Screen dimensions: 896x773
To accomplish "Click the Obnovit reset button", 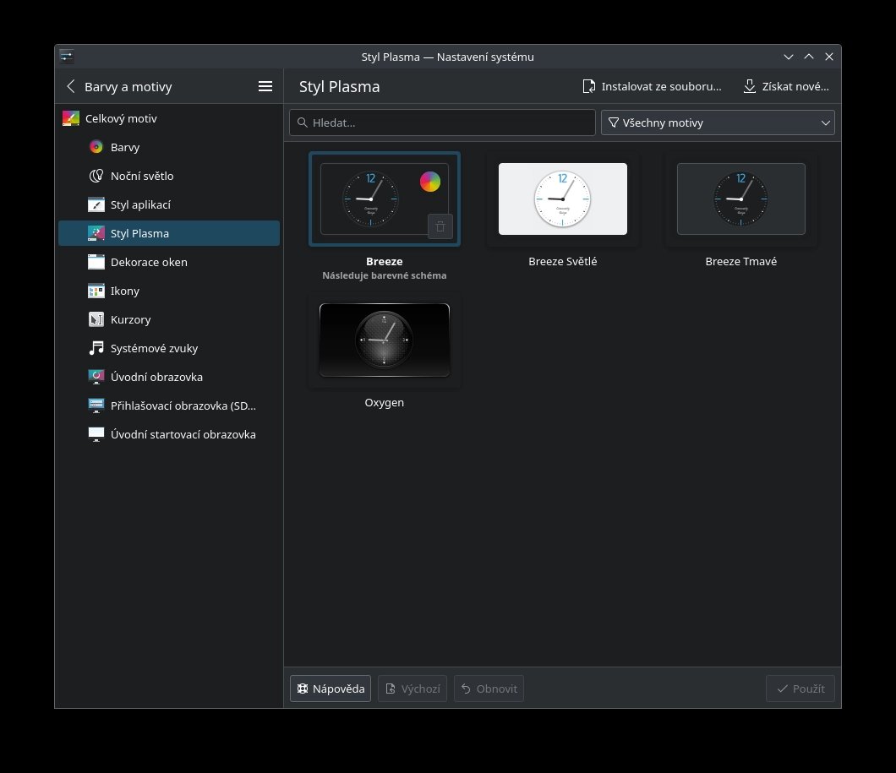I will click(x=489, y=689).
